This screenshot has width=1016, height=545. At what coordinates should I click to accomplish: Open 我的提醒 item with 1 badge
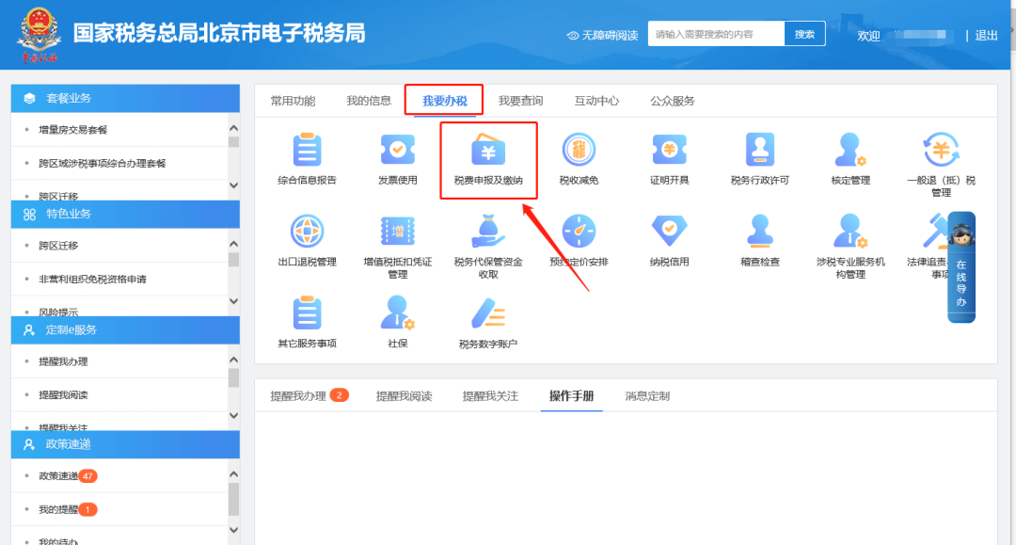[68, 509]
